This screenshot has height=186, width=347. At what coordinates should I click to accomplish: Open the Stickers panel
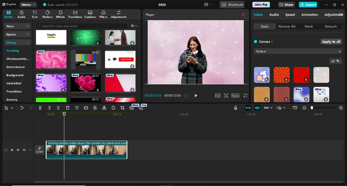(47, 14)
